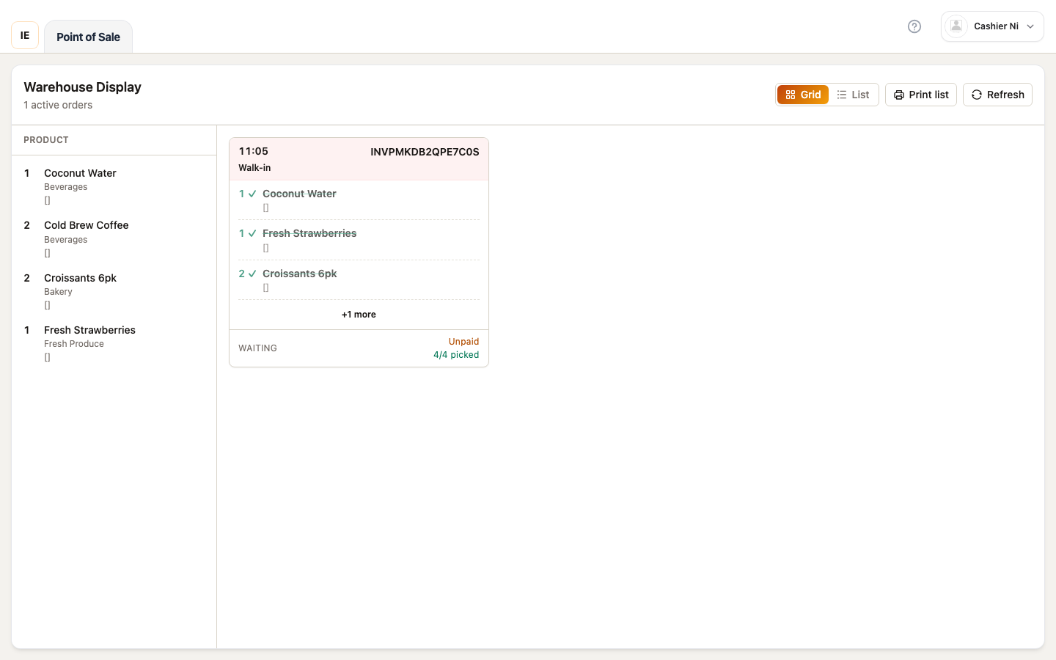Click order number INVPMKDB2QPE7C0S
The image size is (1056, 660).
coord(425,152)
